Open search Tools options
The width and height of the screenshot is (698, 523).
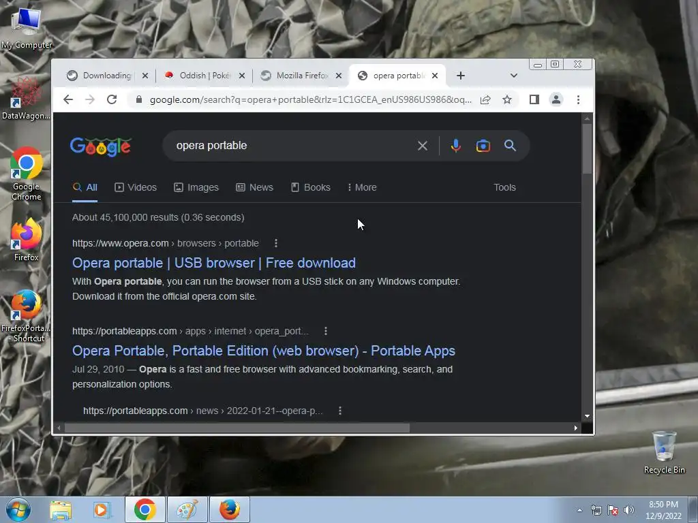click(x=504, y=188)
